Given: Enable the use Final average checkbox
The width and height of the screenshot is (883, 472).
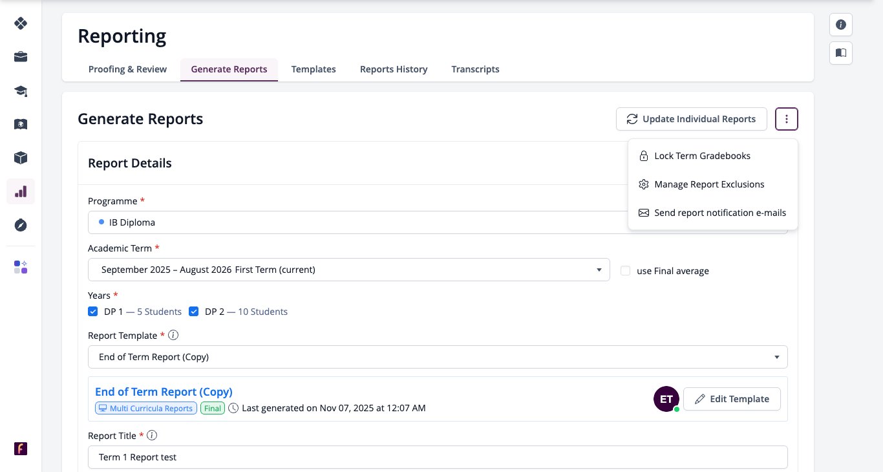Looking at the screenshot, I should tap(625, 271).
